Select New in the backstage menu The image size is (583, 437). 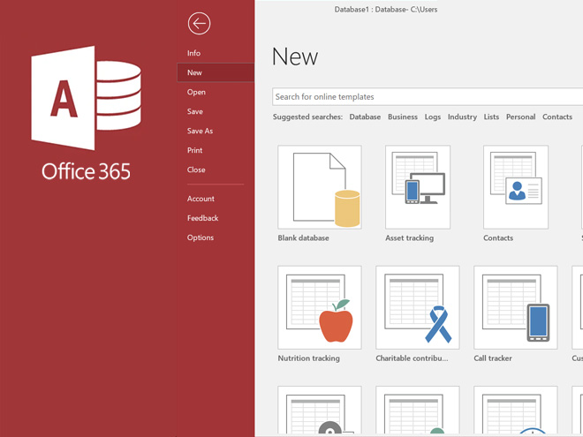(x=194, y=73)
